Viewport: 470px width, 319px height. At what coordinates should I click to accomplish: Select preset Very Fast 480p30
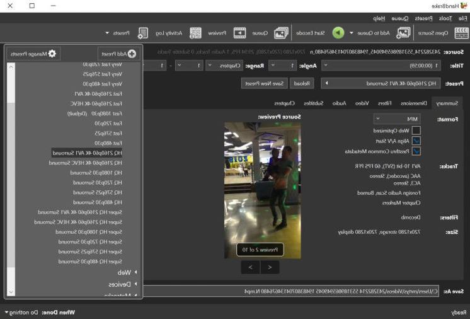[102, 84]
